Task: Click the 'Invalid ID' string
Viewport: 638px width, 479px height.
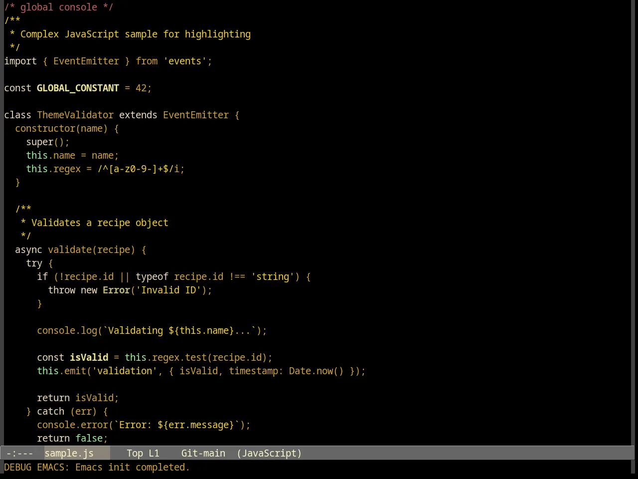Action: (168, 290)
